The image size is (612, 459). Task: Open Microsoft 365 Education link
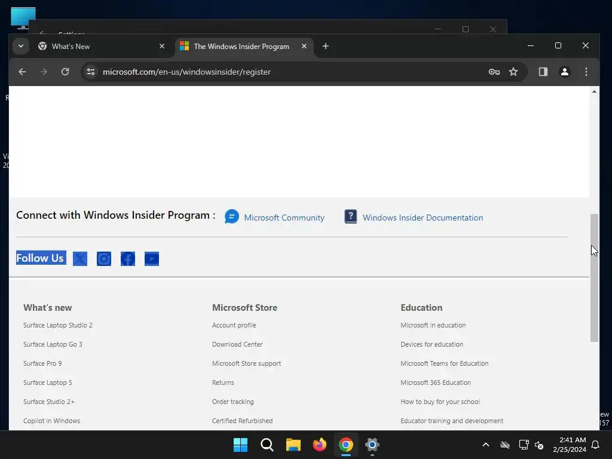click(436, 382)
